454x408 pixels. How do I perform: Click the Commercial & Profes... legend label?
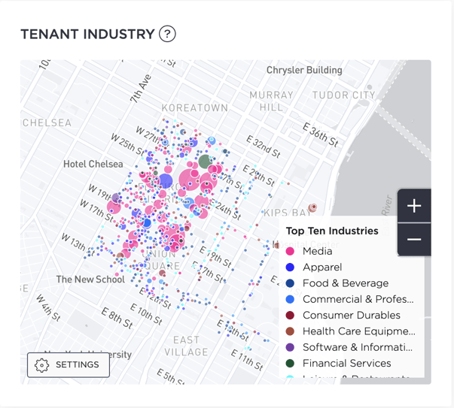coord(358,299)
